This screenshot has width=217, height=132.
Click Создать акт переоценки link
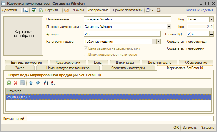click(185, 48)
